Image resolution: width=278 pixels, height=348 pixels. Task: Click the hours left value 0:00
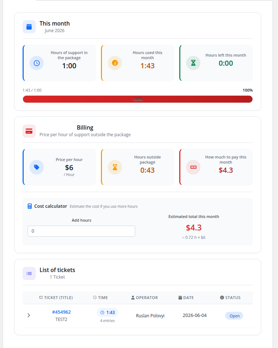coord(226,63)
